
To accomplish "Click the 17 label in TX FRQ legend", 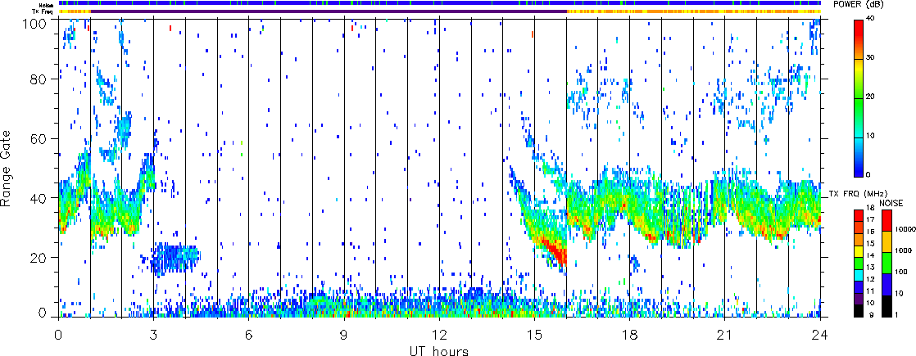I will [870, 219].
